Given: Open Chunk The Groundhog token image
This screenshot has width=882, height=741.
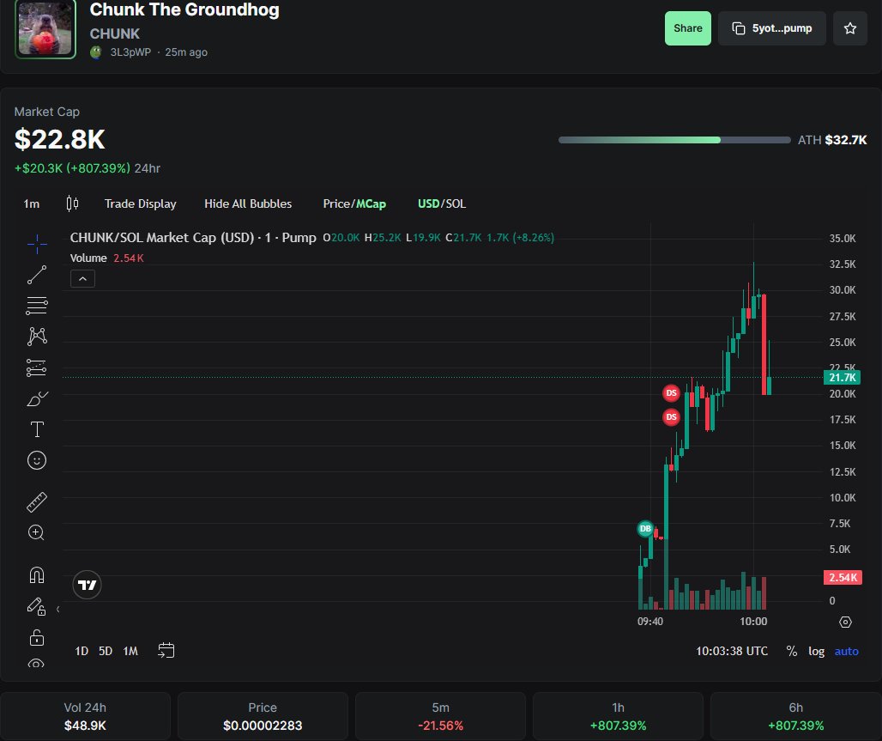Looking at the screenshot, I should (x=45, y=28).
